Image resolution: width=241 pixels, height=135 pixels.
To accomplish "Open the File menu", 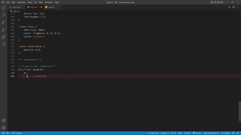I will point(8,2).
